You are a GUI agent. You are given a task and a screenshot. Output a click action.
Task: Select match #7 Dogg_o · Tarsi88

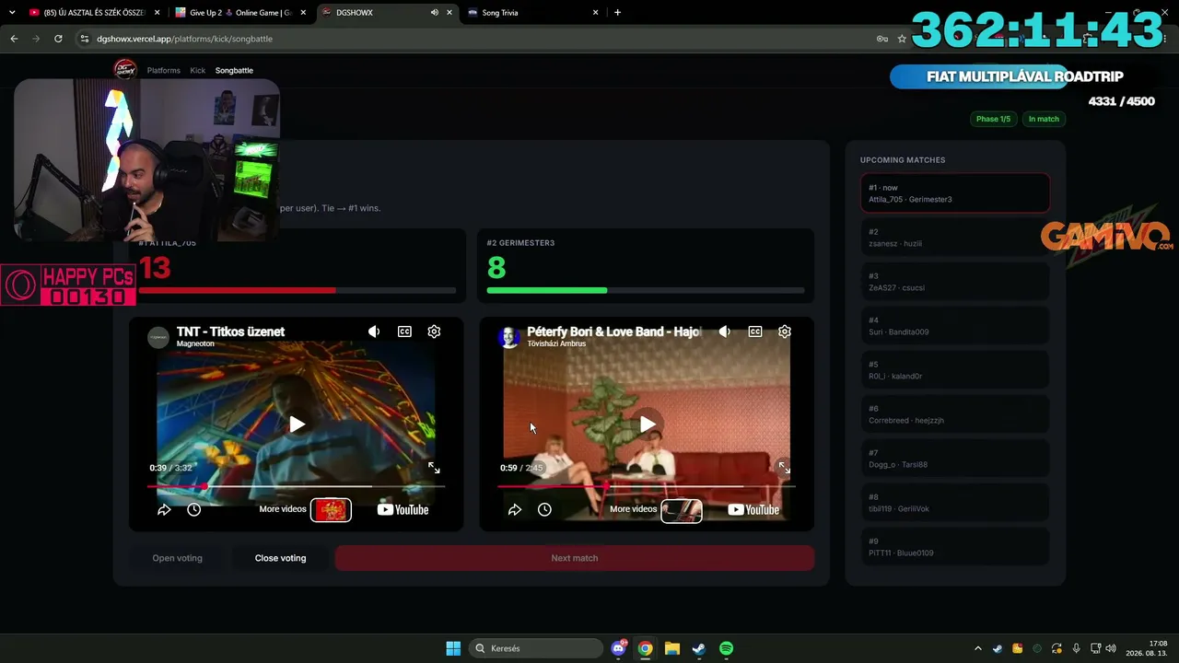pos(955,459)
